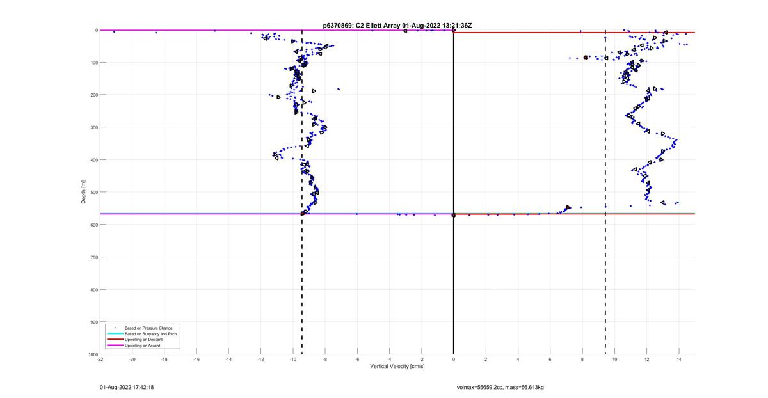Click y-axis depth tick label '800'
The image size is (768, 398).
93,289
